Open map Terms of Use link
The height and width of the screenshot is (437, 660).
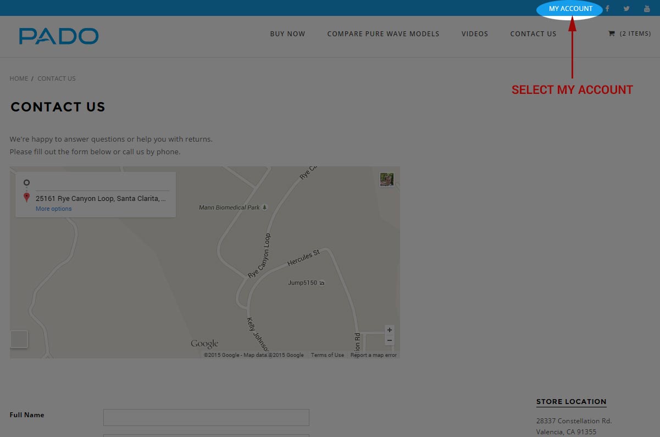coord(328,355)
